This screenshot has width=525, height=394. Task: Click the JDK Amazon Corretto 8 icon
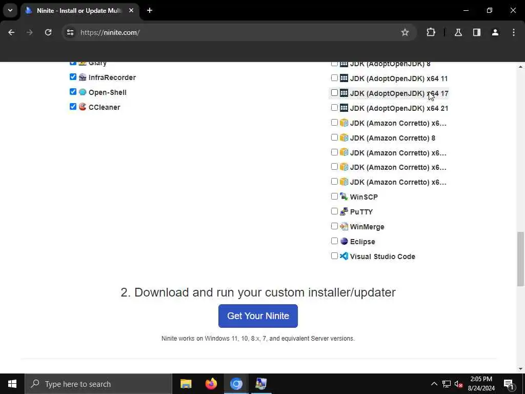(344, 137)
